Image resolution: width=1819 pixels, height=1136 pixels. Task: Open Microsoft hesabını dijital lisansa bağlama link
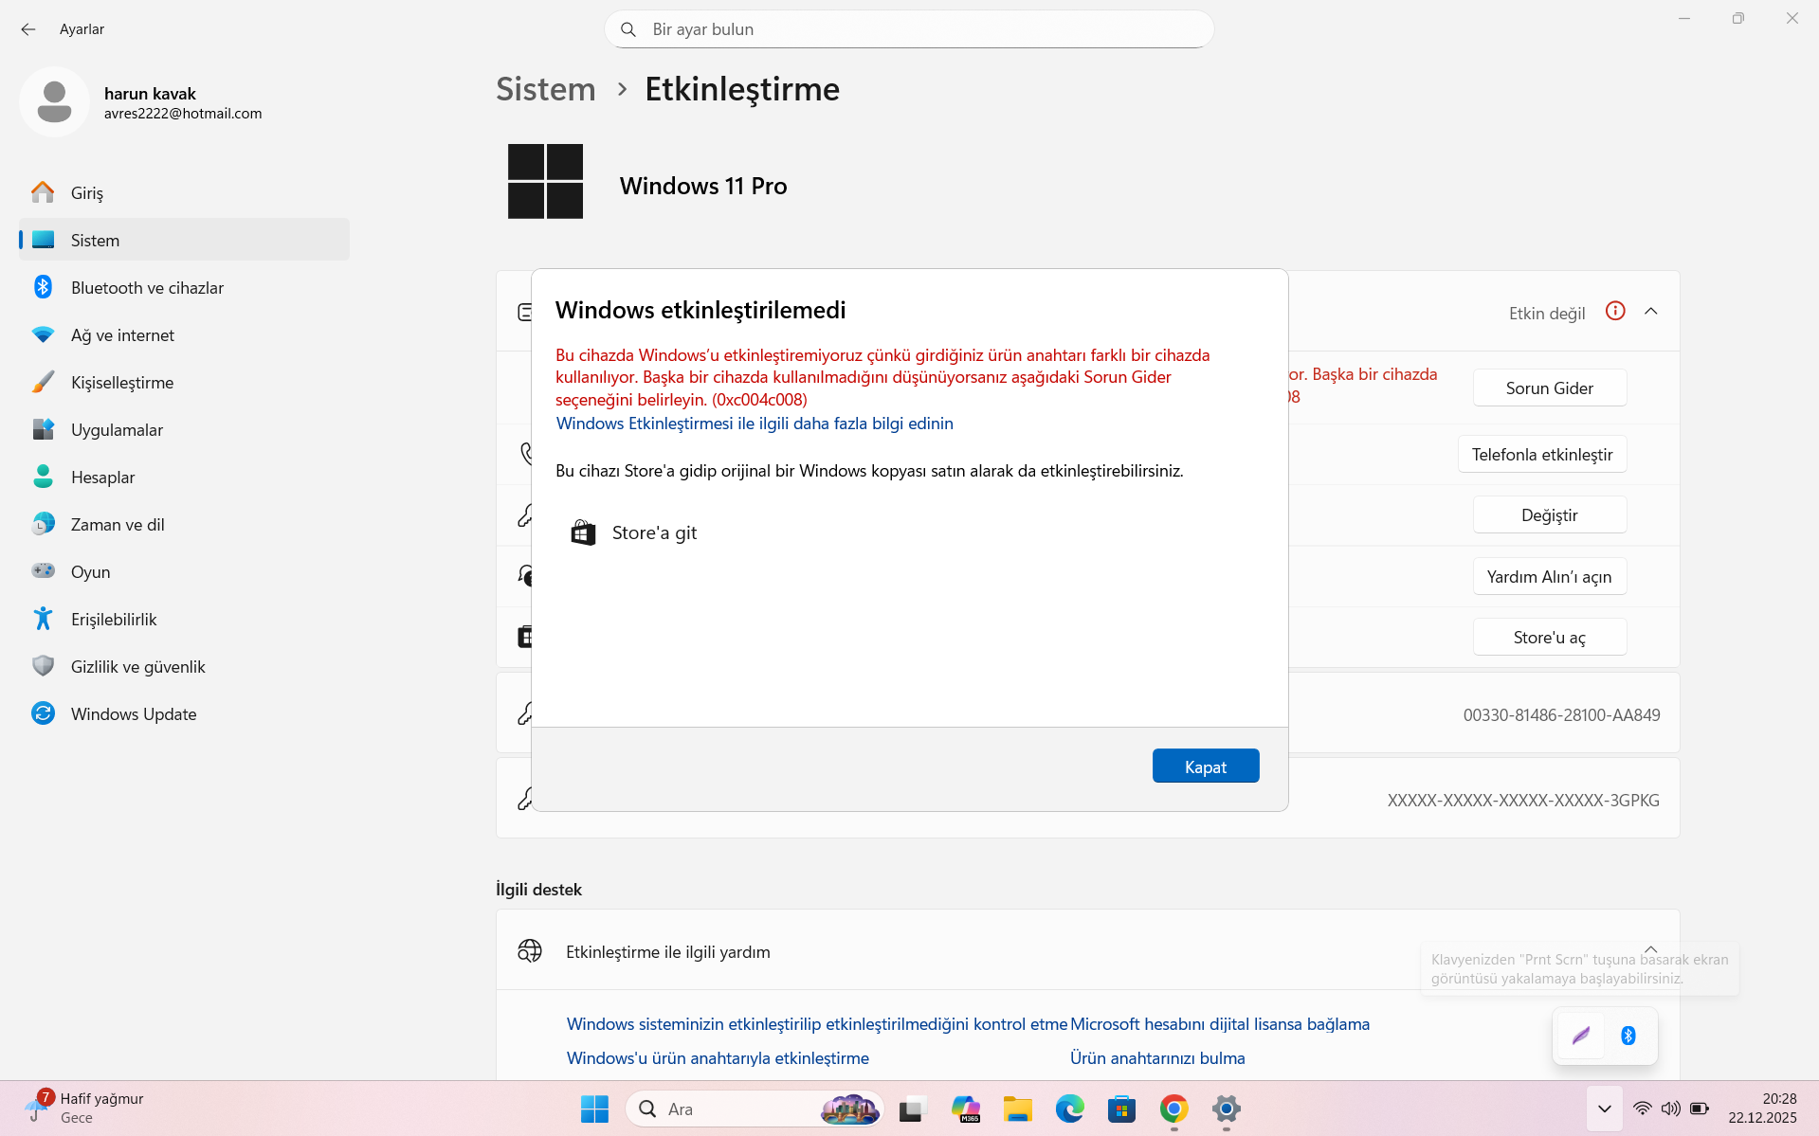1220,1024
